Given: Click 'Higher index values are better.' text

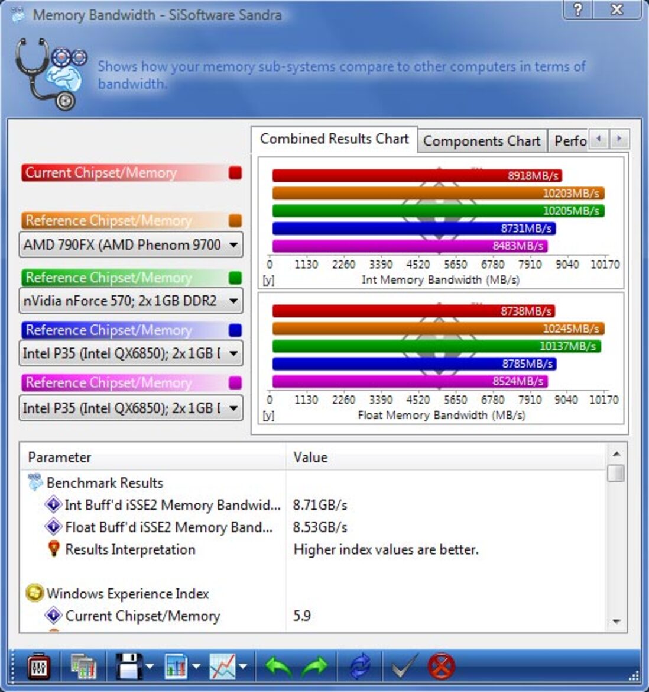Looking at the screenshot, I should pos(385,549).
